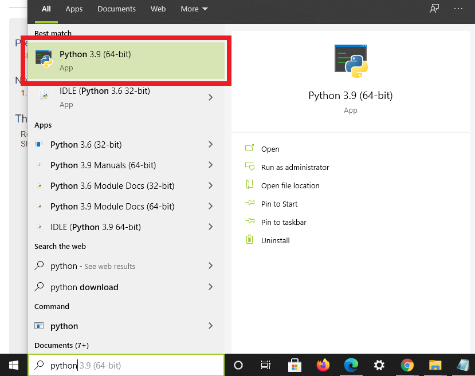This screenshot has height=376, width=475.
Task: Click the Open file location folder icon
Action: click(x=250, y=184)
